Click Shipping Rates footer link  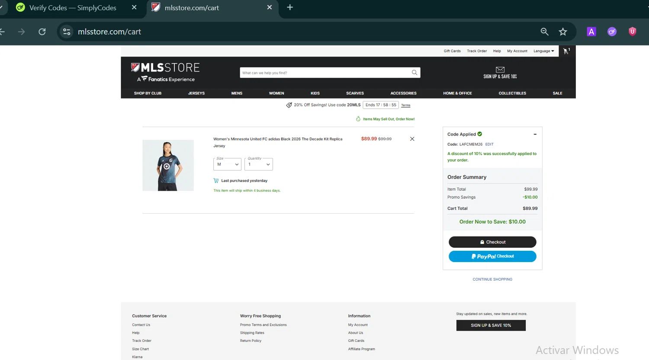[252, 333]
